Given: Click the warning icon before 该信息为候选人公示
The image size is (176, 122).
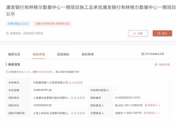Looking at the screenshot, I should click(7, 72).
